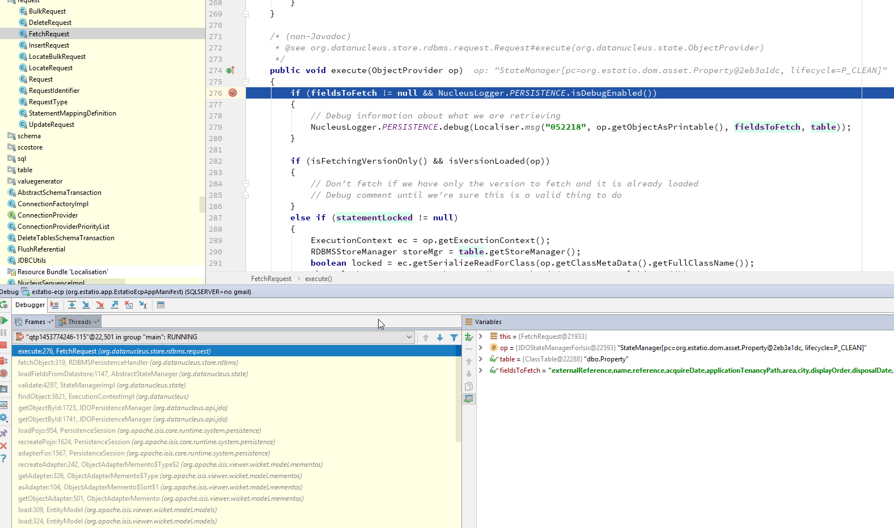Select the fetchObject:319 stack frame
The image size is (894, 528).
point(128,363)
